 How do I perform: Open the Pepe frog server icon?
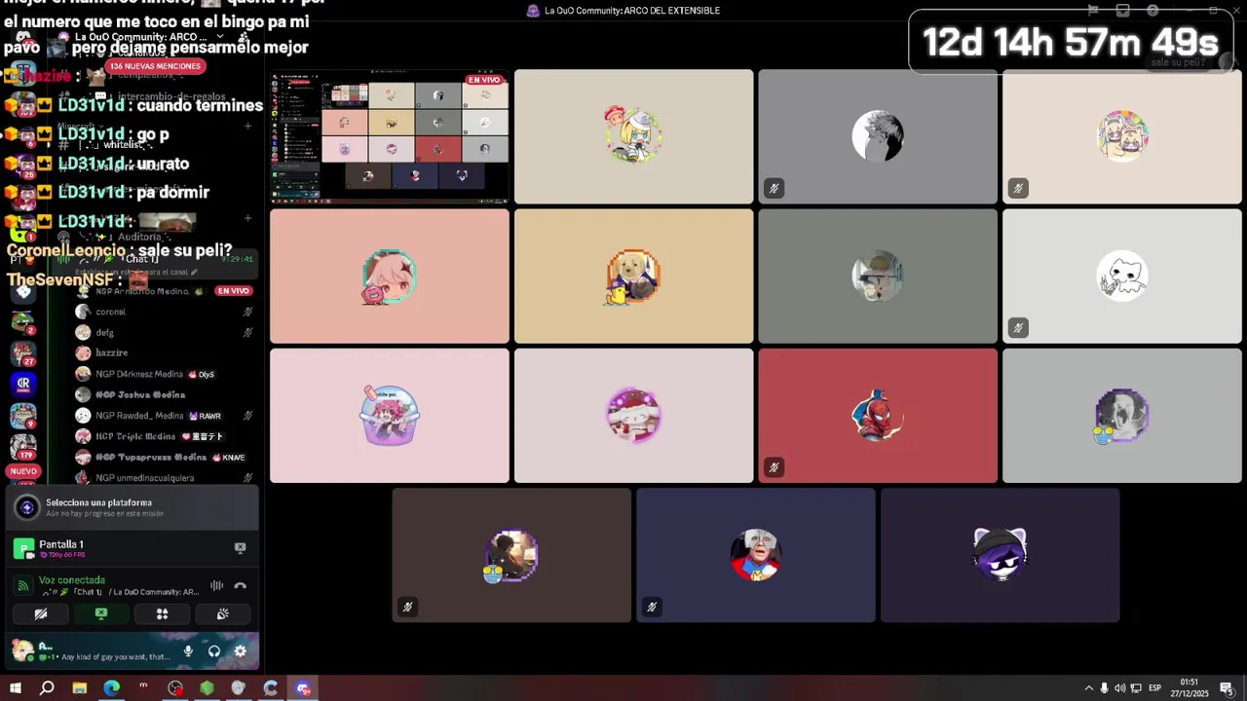pos(23,321)
